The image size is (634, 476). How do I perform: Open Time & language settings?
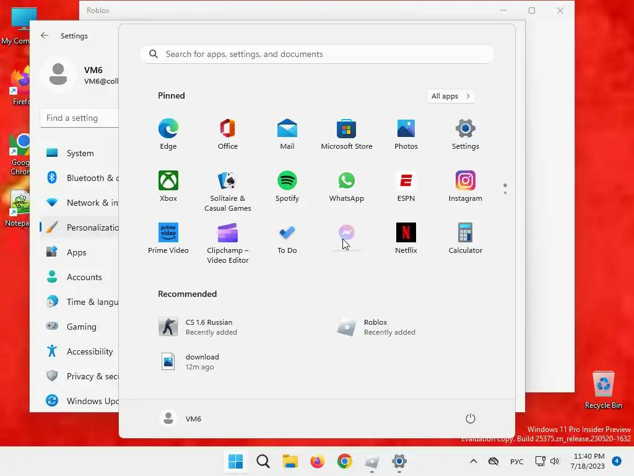click(79, 302)
